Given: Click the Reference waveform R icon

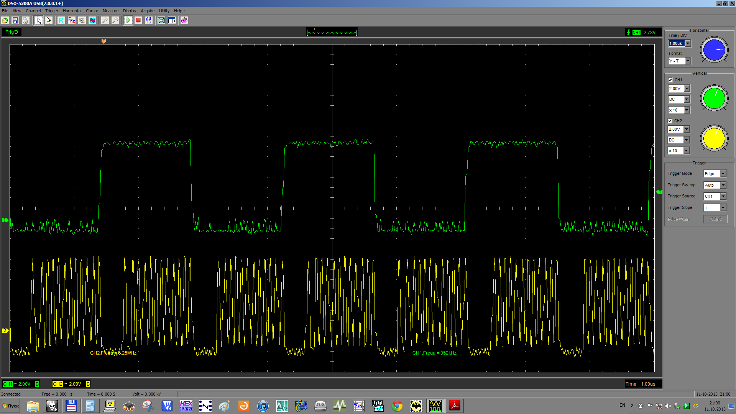Looking at the screenshot, I should coord(61,20).
